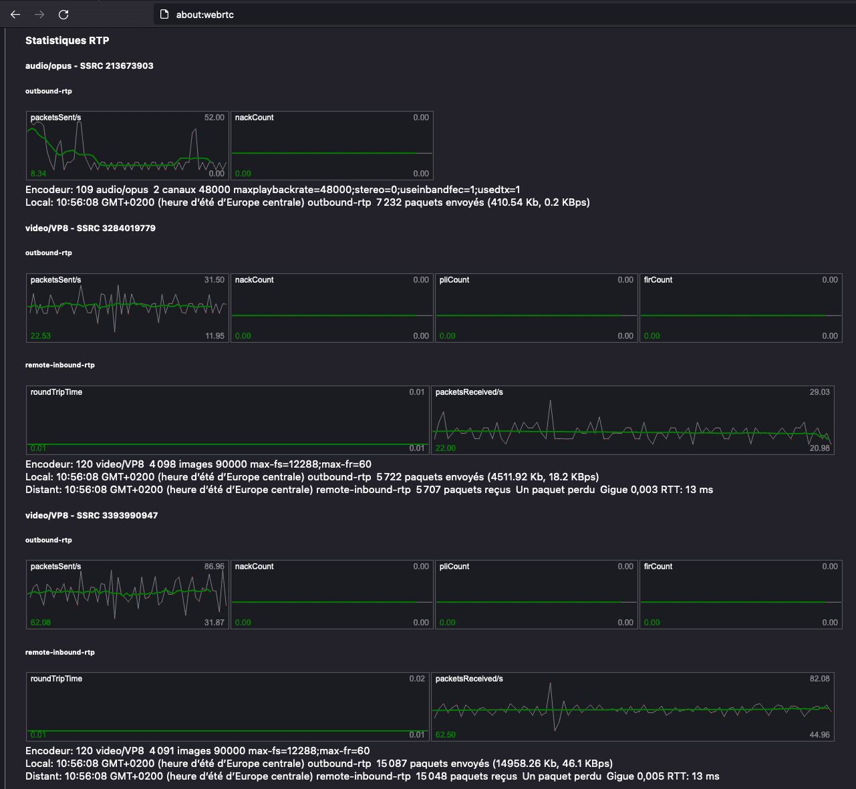Click the video/VP8 SSRC 3284019779 heading
Image resolution: width=856 pixels, height=789 pixels.
pos(90,228)
